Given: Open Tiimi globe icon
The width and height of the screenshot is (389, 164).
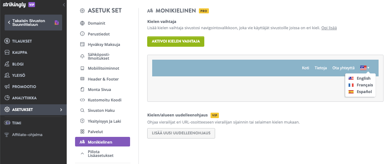Looking at the screenshot, I should coord(7,123).
